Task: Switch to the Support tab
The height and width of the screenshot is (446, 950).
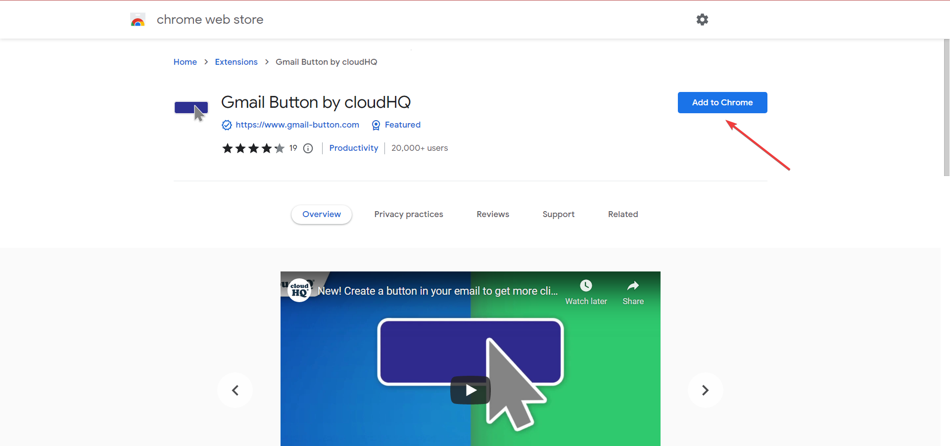Action: point(559,214)
